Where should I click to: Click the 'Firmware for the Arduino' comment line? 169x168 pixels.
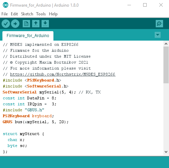(36, 50)
